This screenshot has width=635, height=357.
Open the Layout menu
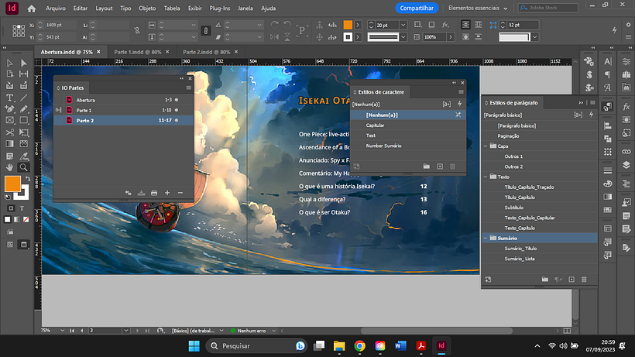104,8
